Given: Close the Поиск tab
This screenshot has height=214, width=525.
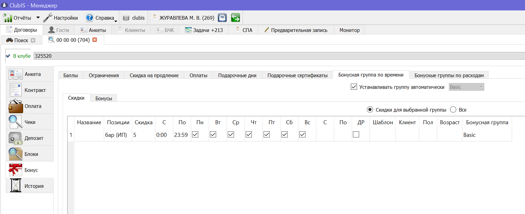Looking at the screenshot, I should 33,40.
